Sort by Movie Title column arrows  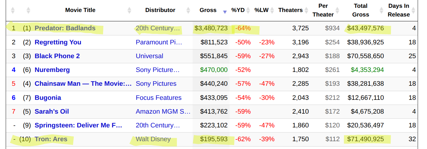click(129, 10)
